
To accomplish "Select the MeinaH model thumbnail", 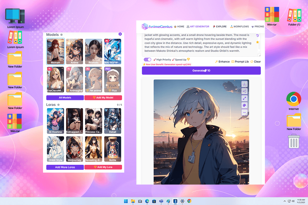I will click(55, 52).
